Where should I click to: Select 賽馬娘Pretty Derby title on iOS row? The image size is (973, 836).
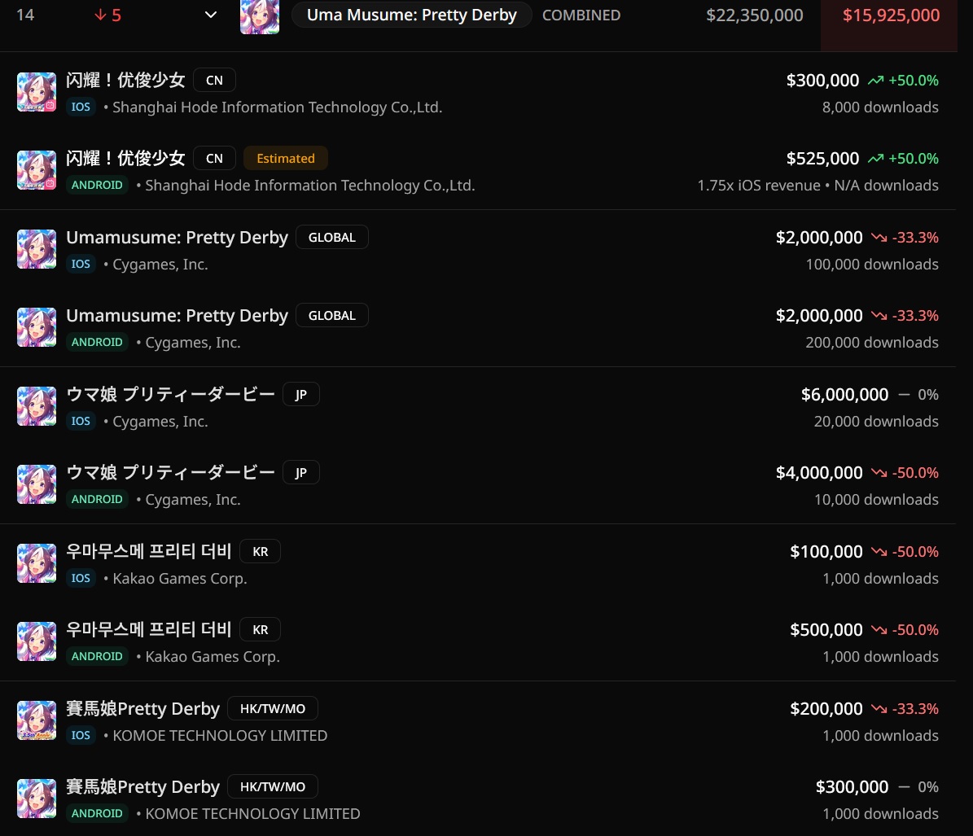click(x=143, y=708)
